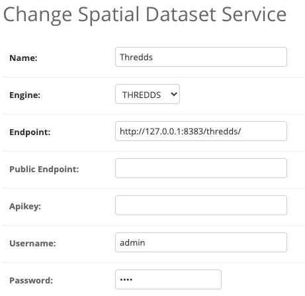Click the 'Name:' field label
305x296 pixels.
click(23, 58)
